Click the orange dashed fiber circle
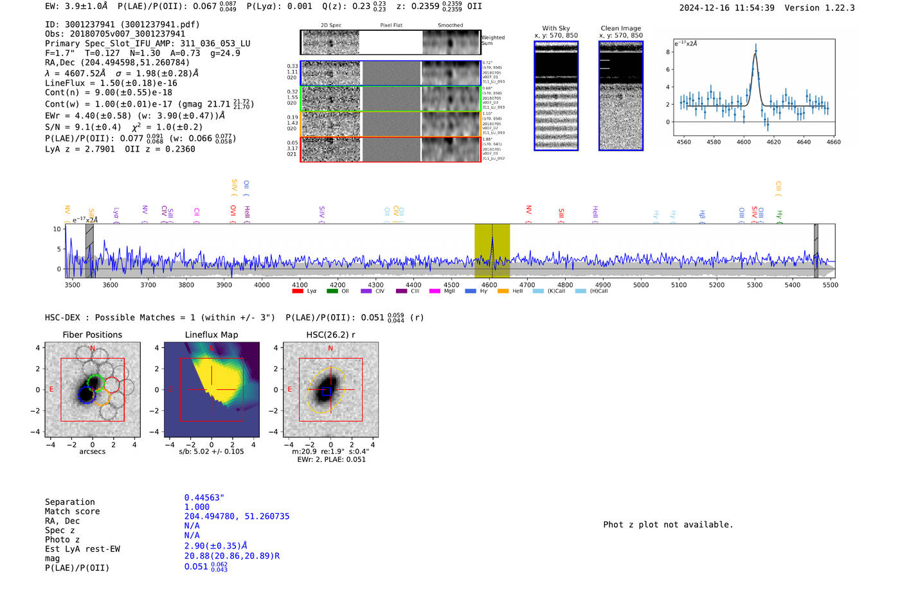Image resolution: width=900 pixels, height=612 pixels. click(102, 398)
